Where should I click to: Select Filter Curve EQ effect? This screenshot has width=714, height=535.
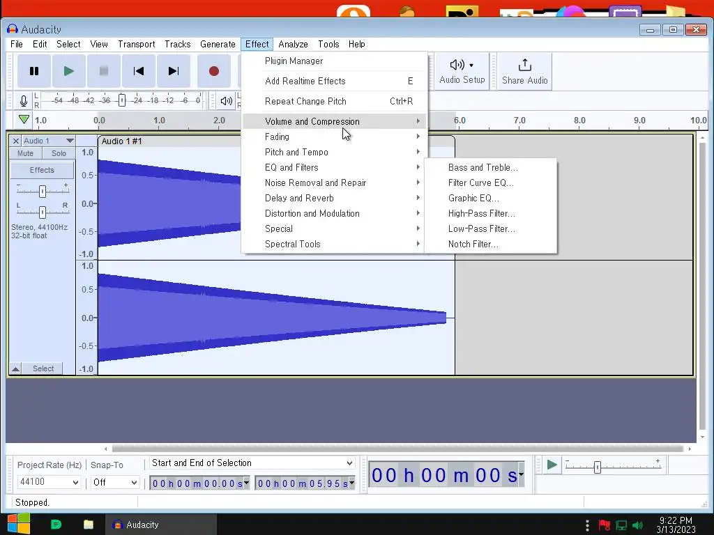click(x=490, y=183)
